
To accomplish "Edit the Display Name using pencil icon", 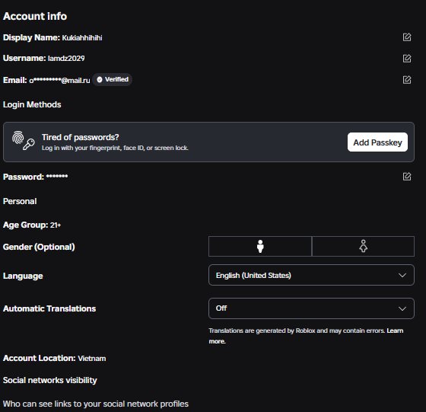I will [407, 37].
